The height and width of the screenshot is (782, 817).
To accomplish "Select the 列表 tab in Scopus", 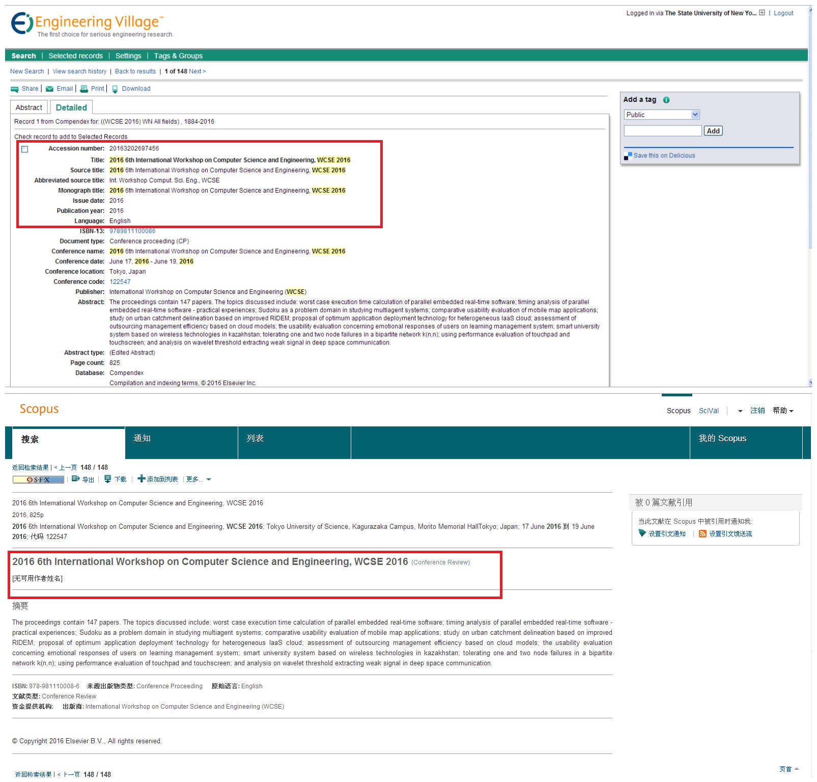I will coord(295,443).
